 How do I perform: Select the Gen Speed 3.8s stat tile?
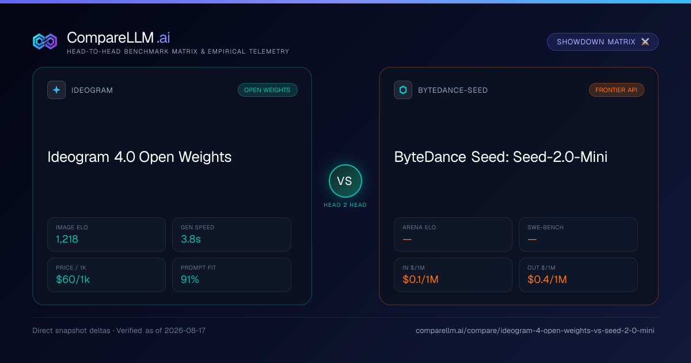click(x=231, y=235)
